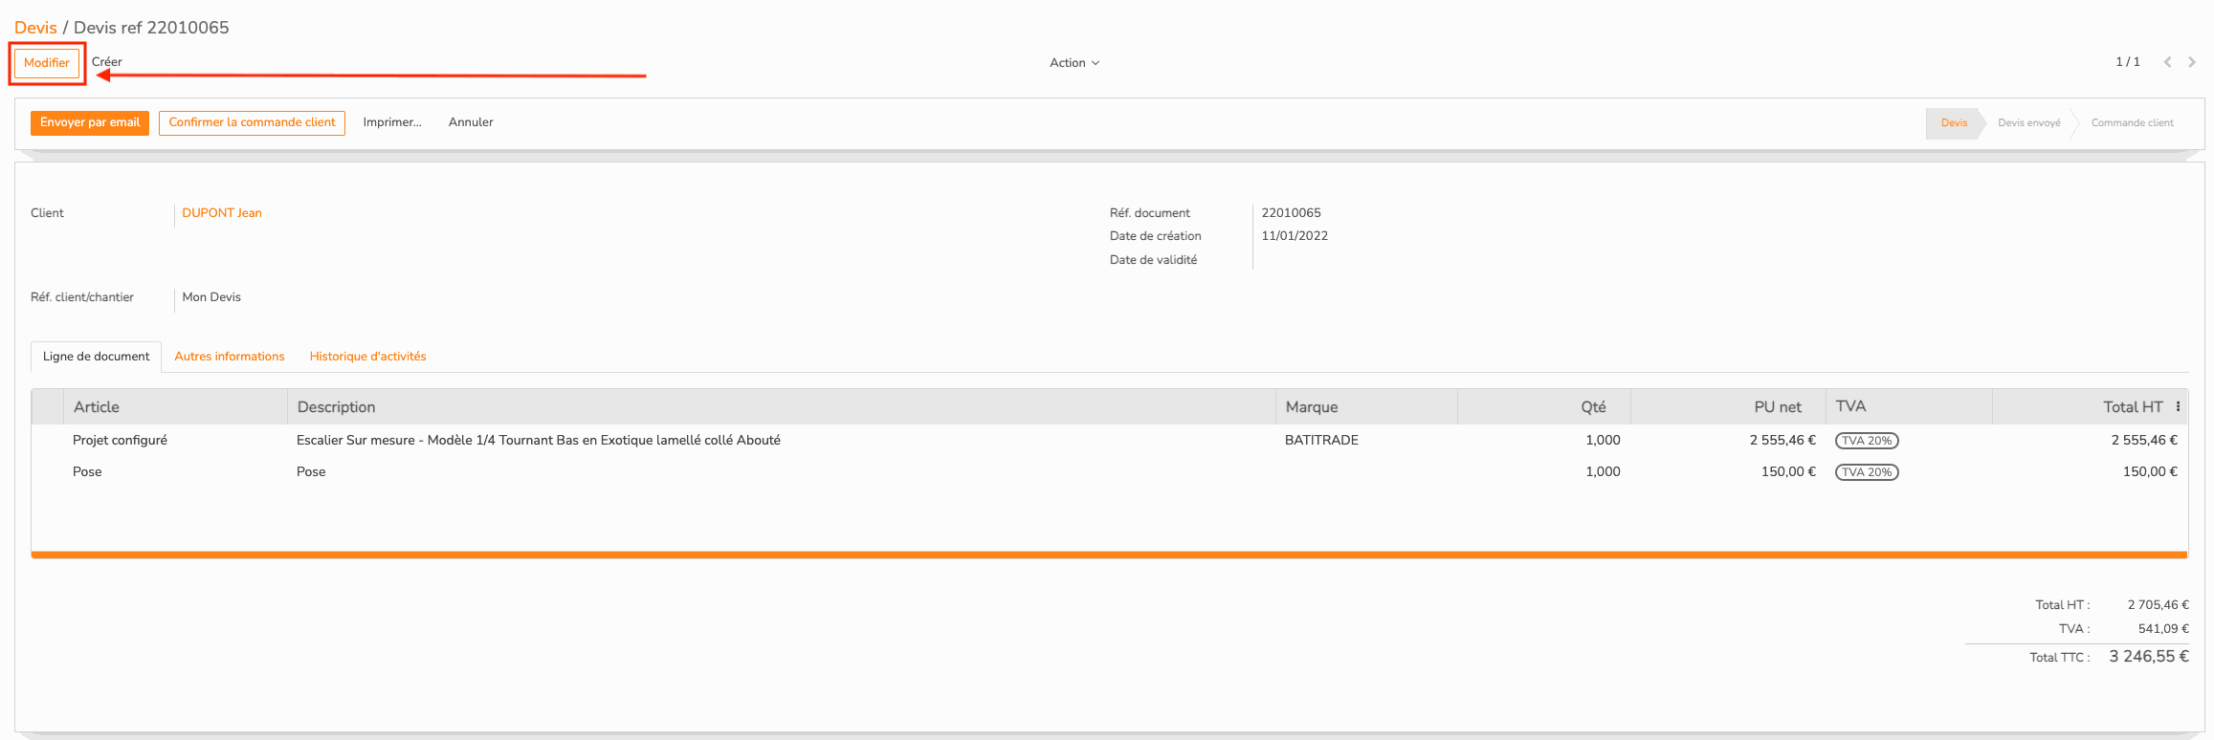
Task: Click the Réf. document value 22010065
Action: (x=1291, y=213)
